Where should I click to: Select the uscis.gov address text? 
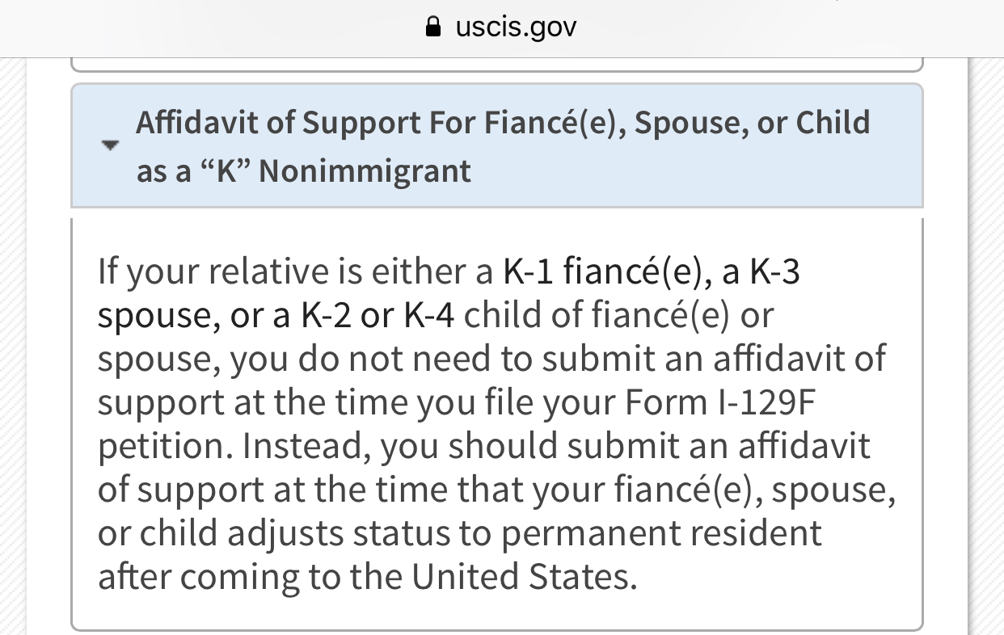click(x=516, y=29)
